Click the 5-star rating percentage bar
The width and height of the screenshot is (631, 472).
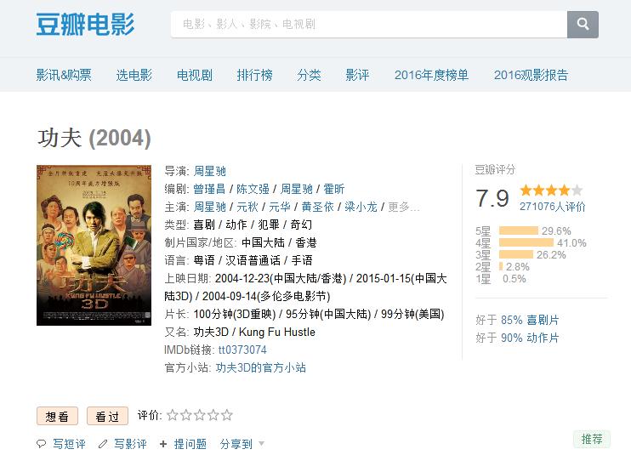pos(519,230)
